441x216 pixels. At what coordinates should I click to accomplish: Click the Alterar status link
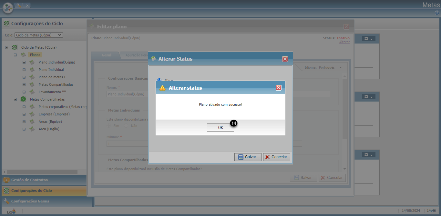(344, 42)
